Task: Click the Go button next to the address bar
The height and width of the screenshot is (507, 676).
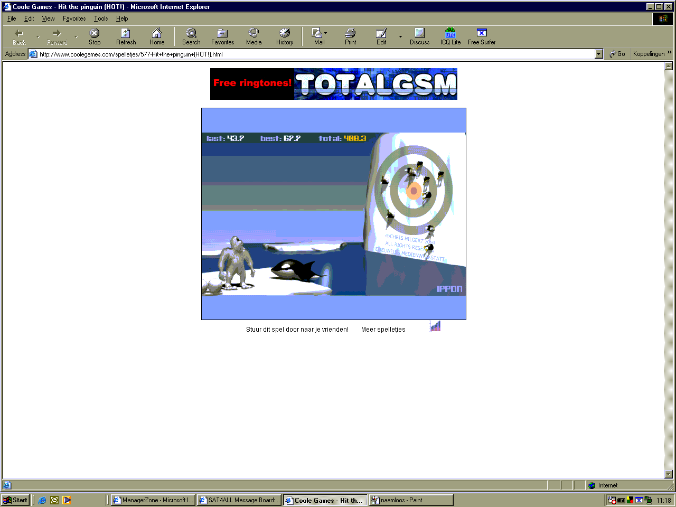Action: point(617,54)
